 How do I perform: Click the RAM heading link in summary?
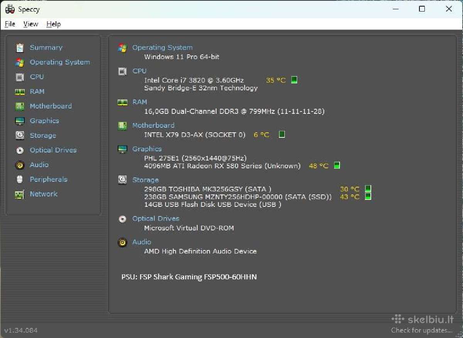click(140, 102)
